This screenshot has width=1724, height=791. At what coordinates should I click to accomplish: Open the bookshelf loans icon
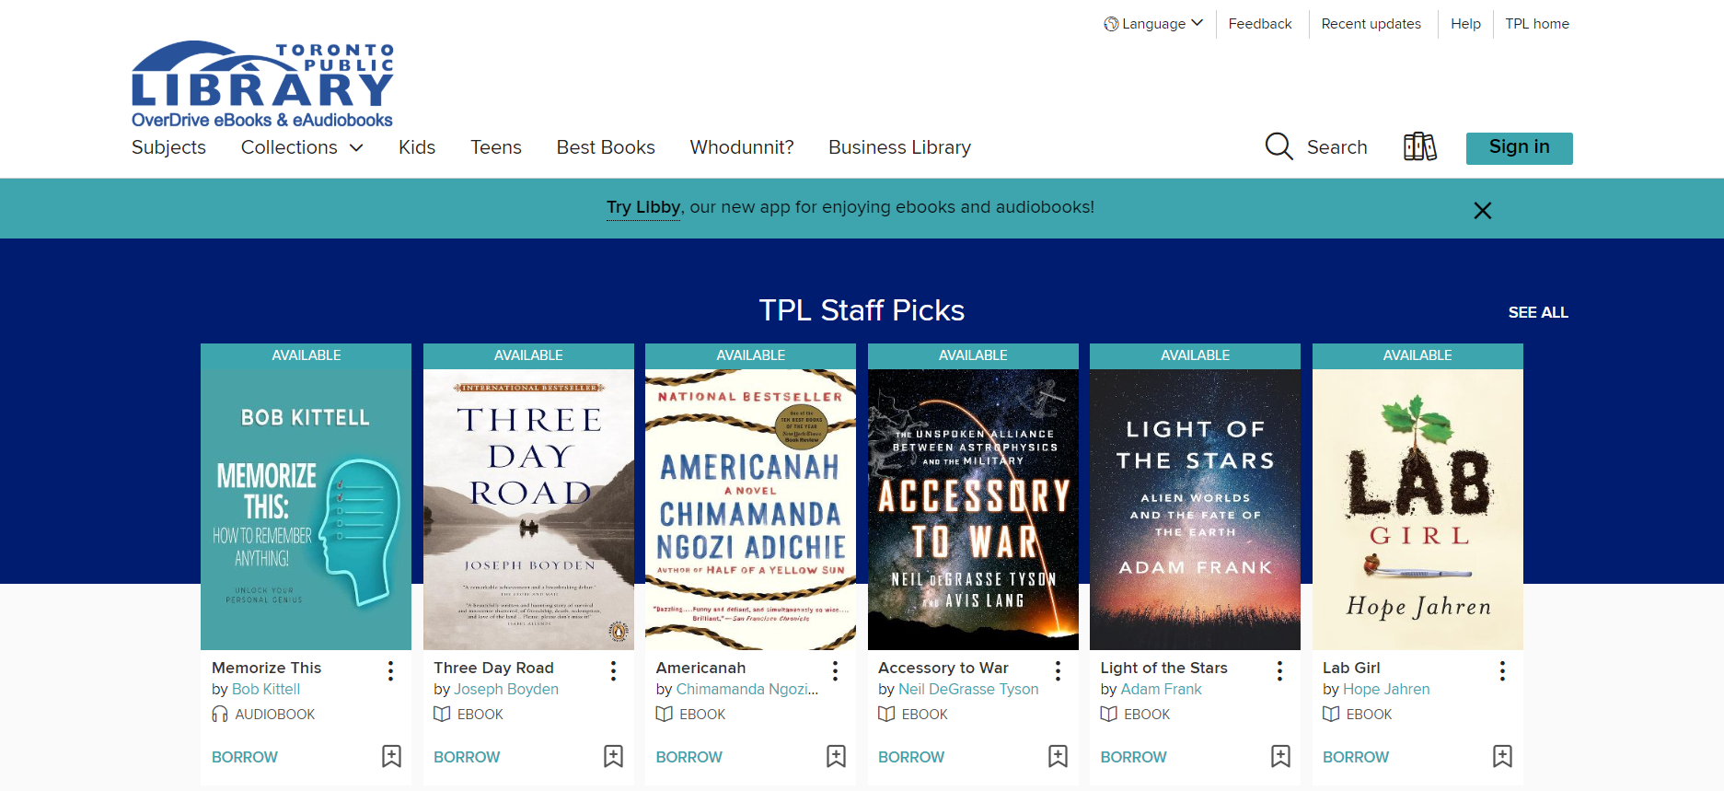1419,146
